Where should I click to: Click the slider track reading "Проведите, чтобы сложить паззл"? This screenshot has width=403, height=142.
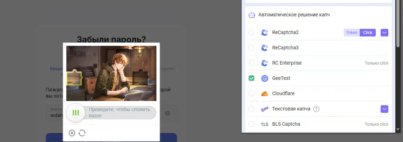click(111, 112)
